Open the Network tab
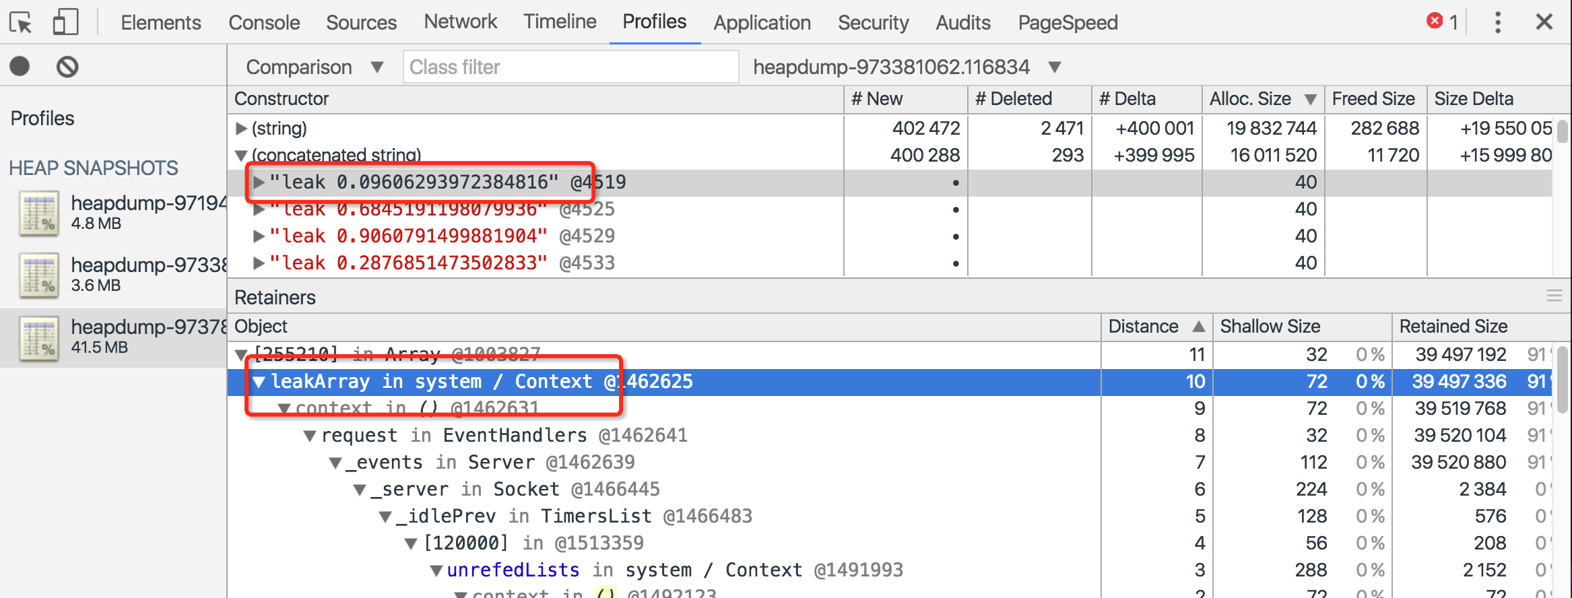This screenshot has height=598, width=1572. click(461, 22)
